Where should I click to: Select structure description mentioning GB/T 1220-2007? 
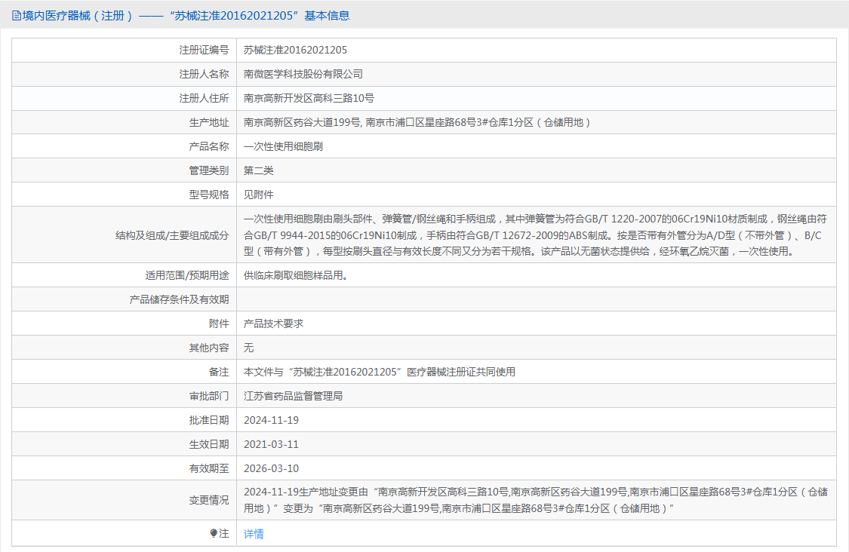[536, 235]
